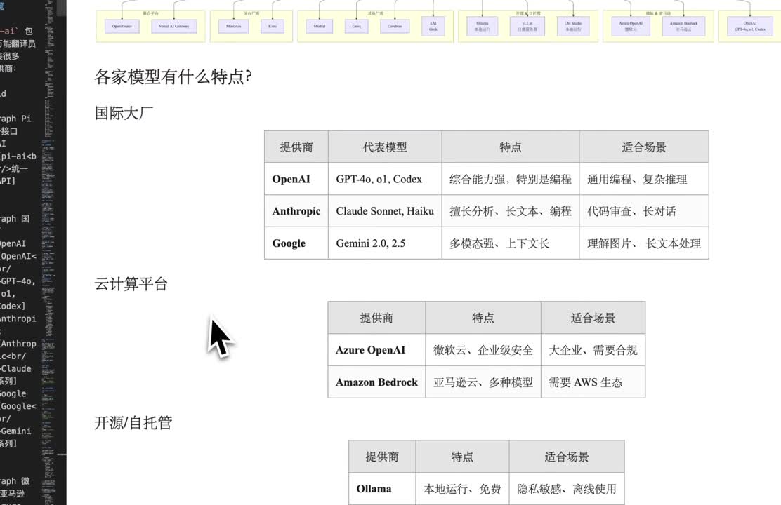Image resolution: width=781 pixels, height=505 pixels.
Task: Click 适合场景 header in the 云计算平台 table
Action: click(593, 318)
